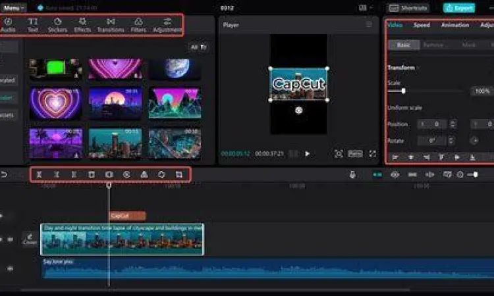
Task: Select the Earth globe thumbnail
Action: click(175, 69)
